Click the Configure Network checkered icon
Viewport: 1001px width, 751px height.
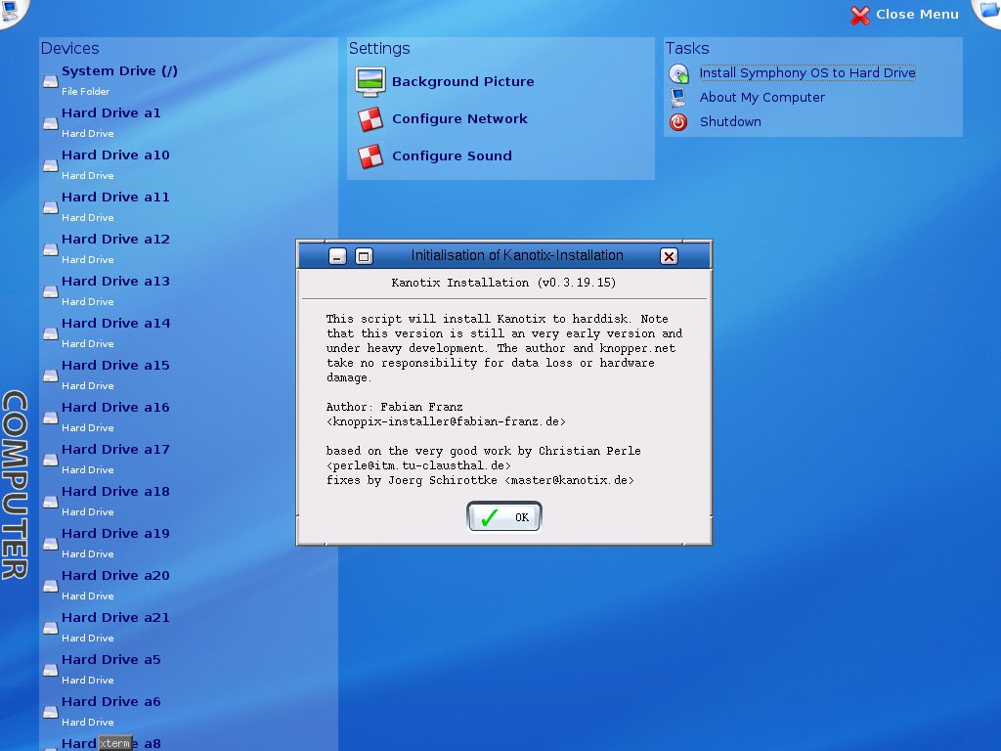pyautogui.click(x=370, y=118)
